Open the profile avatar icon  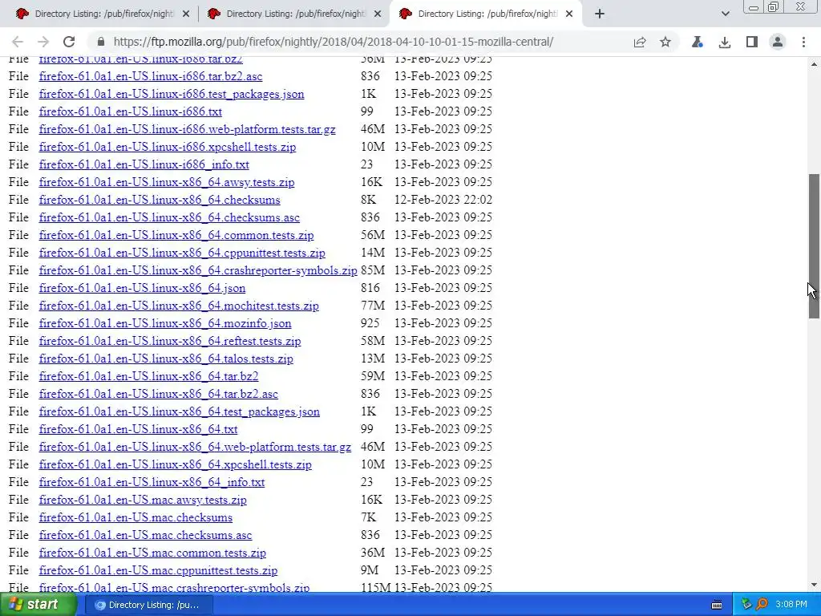point(778,42)
